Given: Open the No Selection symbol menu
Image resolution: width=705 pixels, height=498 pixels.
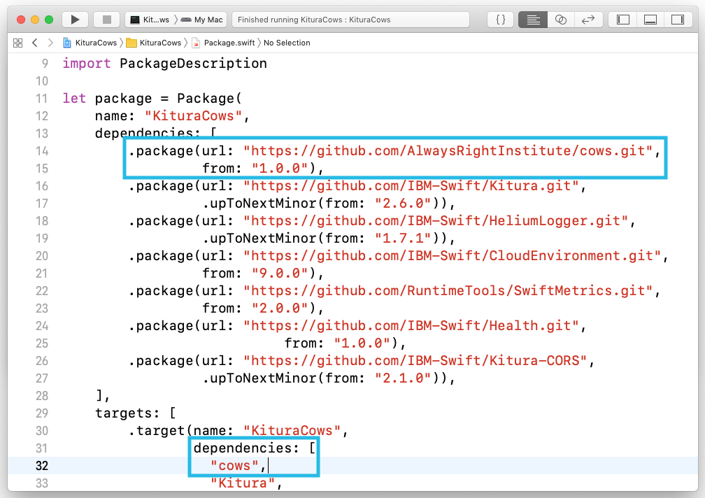Looking at the screenshot, I should pos(287,43).
